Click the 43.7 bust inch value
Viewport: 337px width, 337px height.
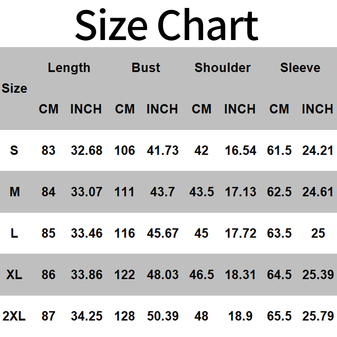point(163,192)
